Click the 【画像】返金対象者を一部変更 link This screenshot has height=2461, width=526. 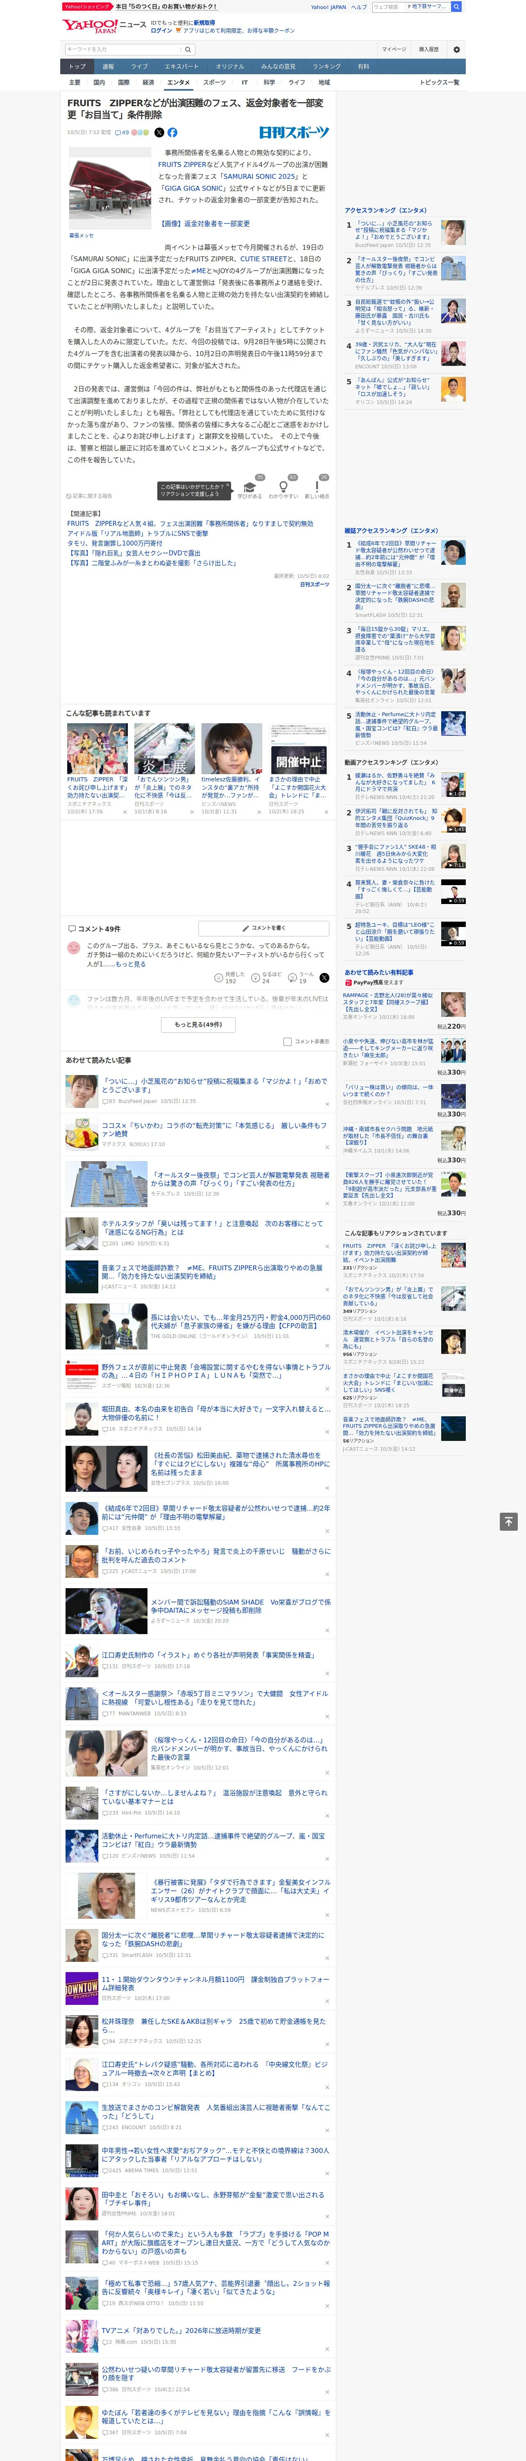click(x=205, y=224)
